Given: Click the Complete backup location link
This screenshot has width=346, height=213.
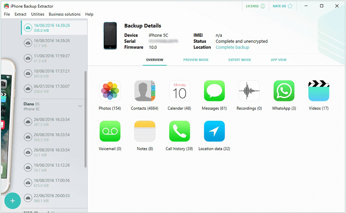Looking at the screenshot, I should click(x=232, y=47).
